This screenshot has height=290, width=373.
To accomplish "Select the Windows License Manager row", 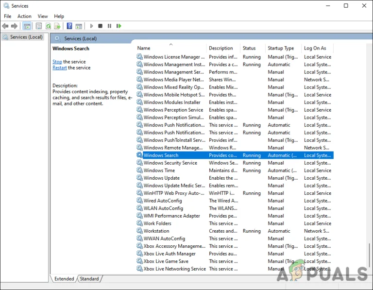I will [235, 57].
